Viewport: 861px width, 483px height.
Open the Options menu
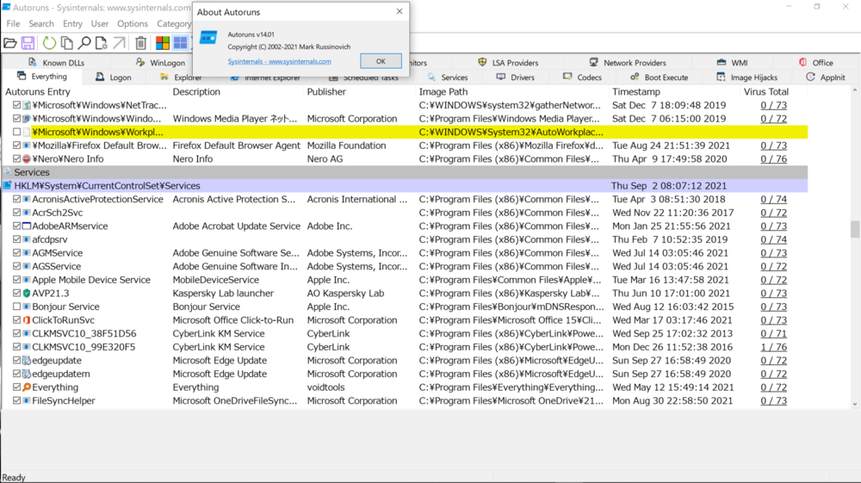(x=133, y=23)
